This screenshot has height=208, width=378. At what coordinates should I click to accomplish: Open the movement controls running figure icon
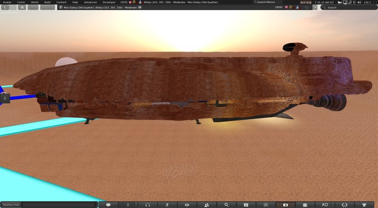coord(167,205)
